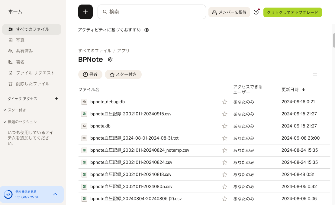This screenshot has height=205, width=335.
Task: Open settings via the gear next to BPNote
Action: 110,59
